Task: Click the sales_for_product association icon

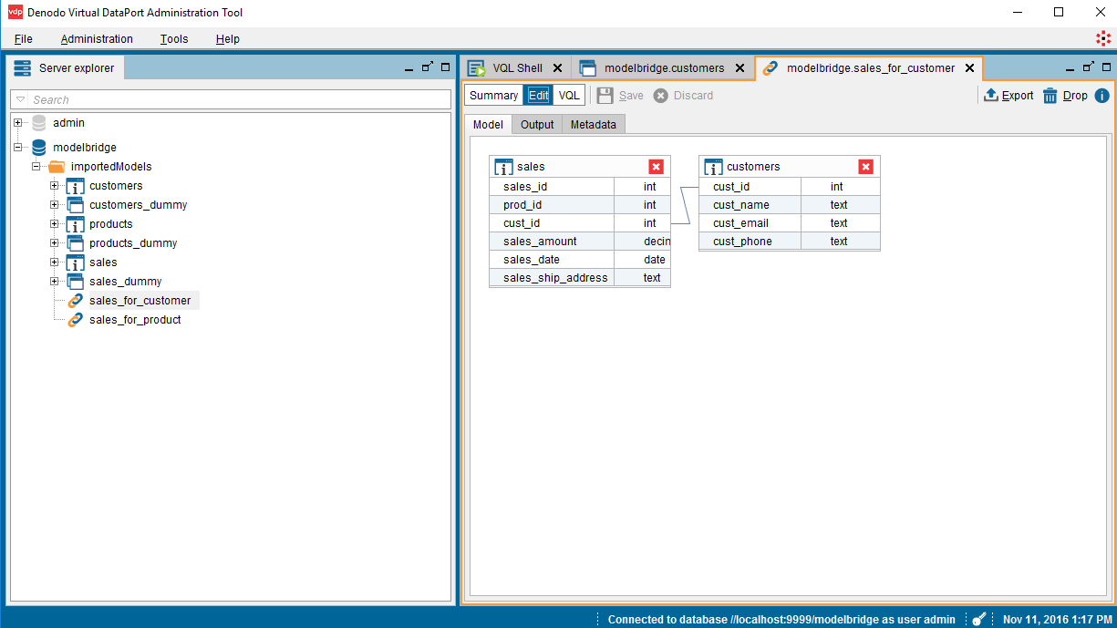Action: (76, 320)
